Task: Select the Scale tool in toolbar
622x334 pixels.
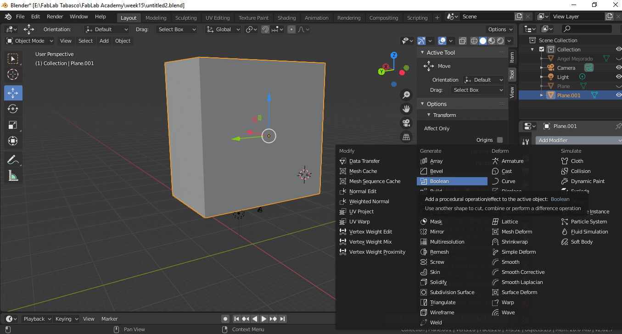Action: [x=13, y=125]
